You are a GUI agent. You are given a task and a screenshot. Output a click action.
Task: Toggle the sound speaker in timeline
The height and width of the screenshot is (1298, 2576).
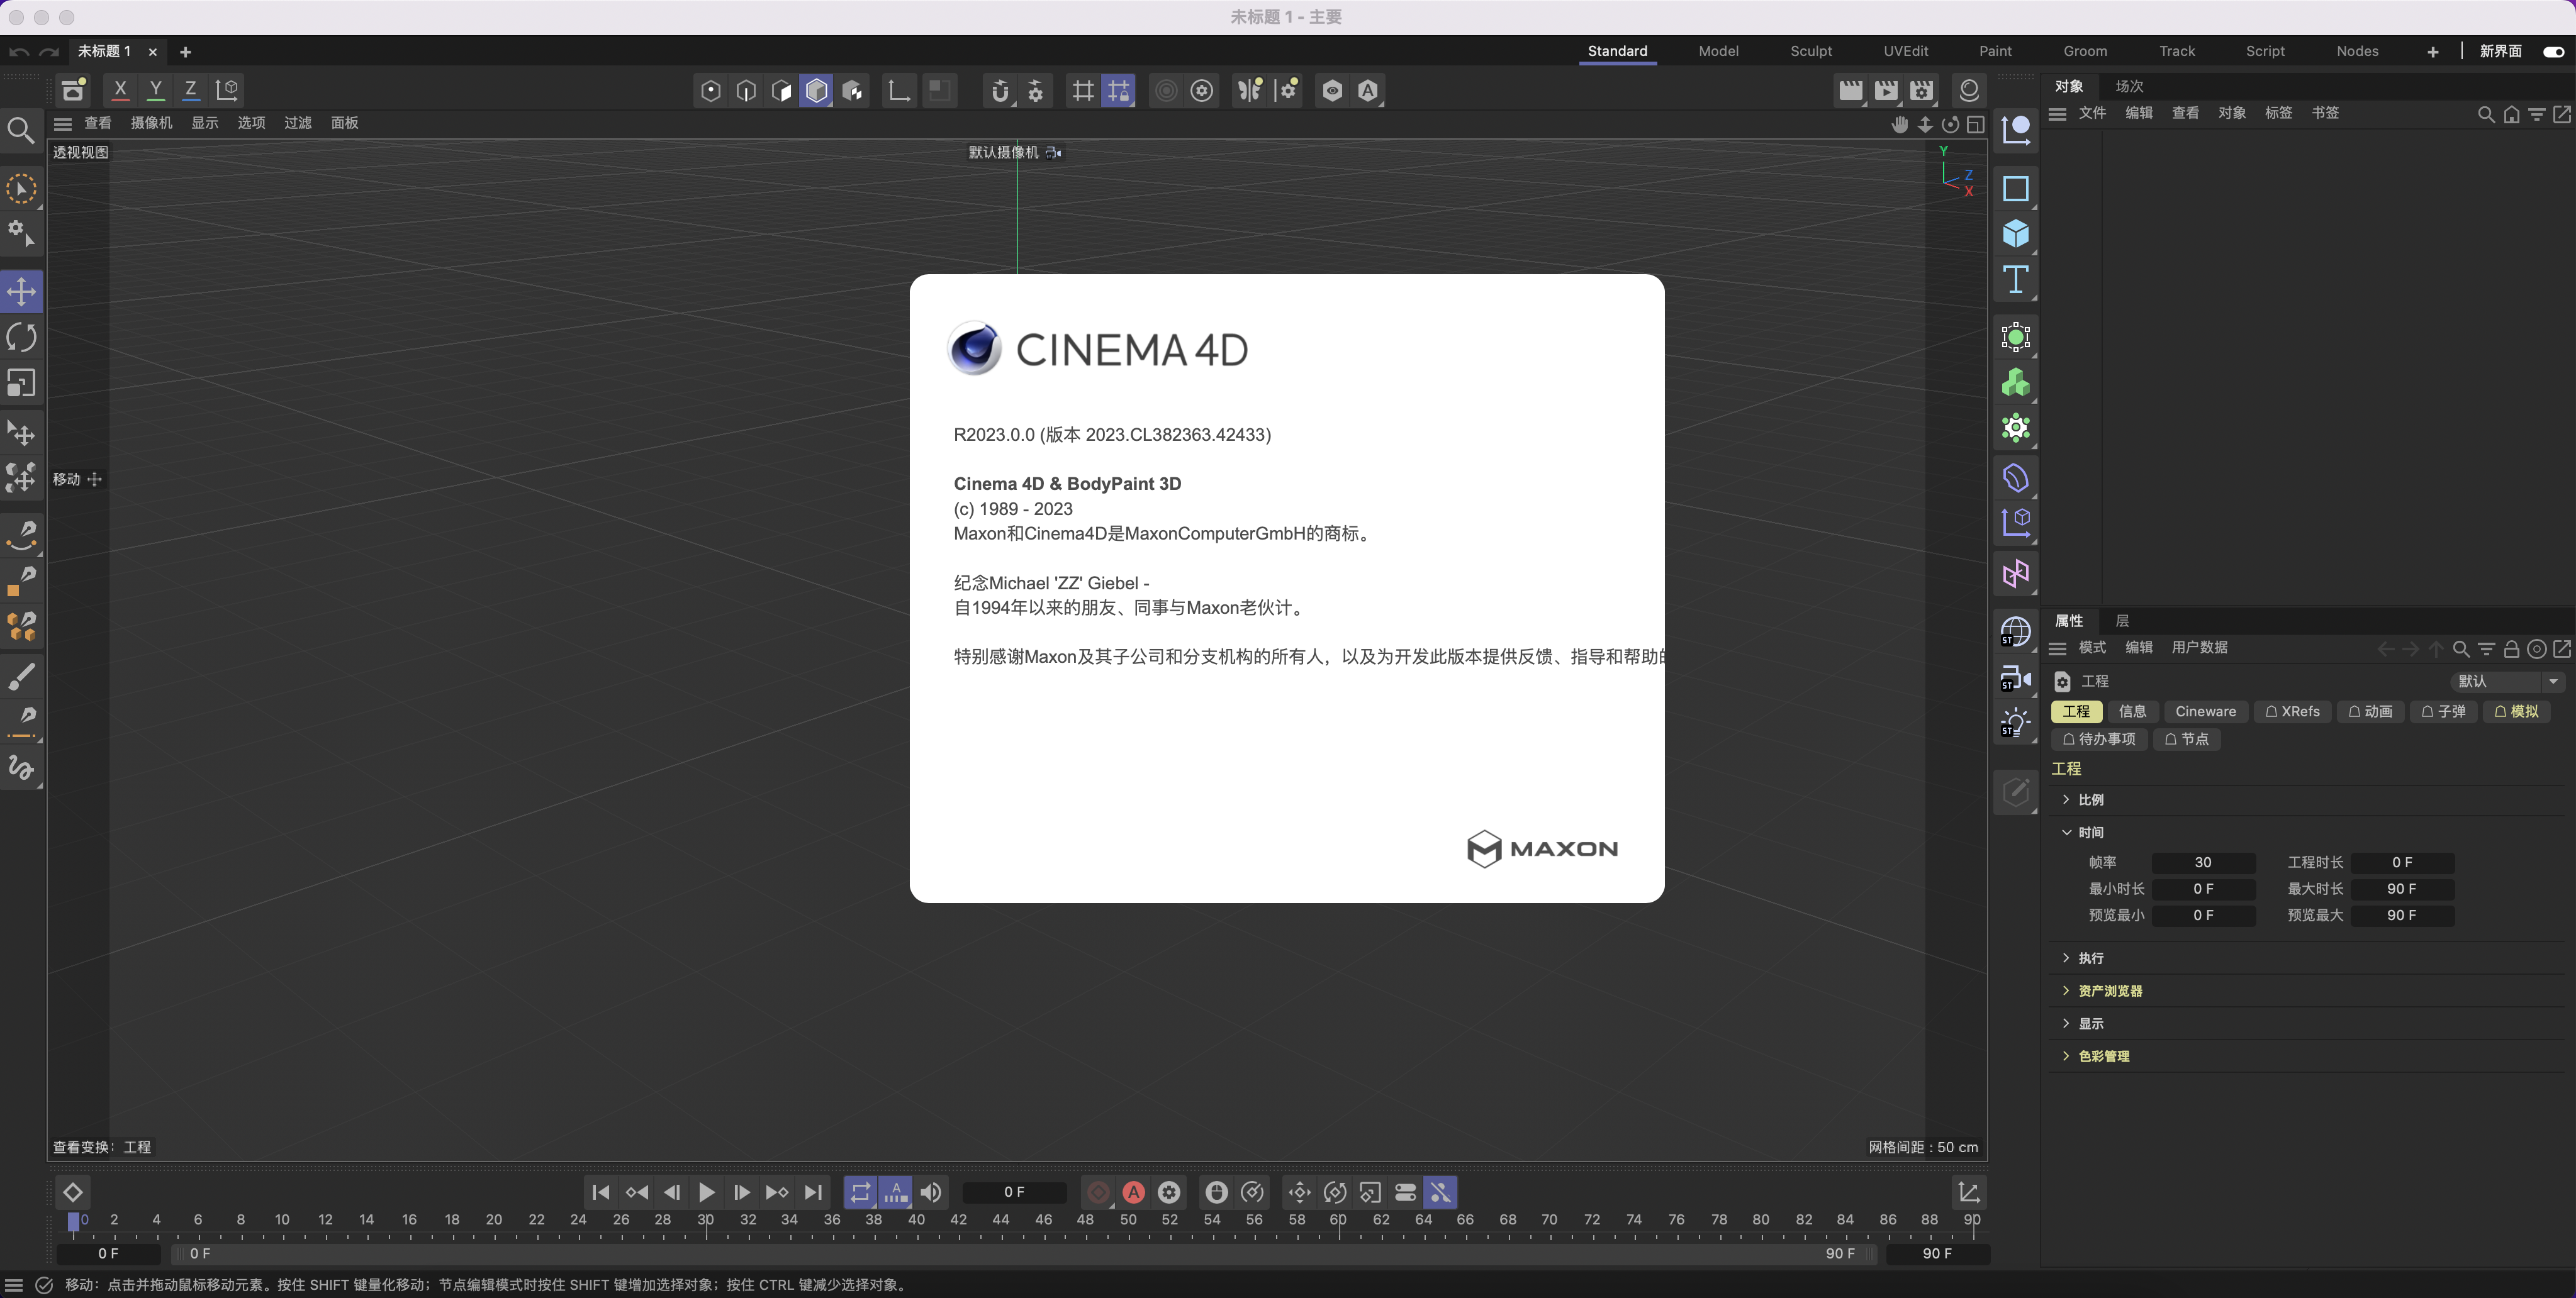[x=931, y=1192]
